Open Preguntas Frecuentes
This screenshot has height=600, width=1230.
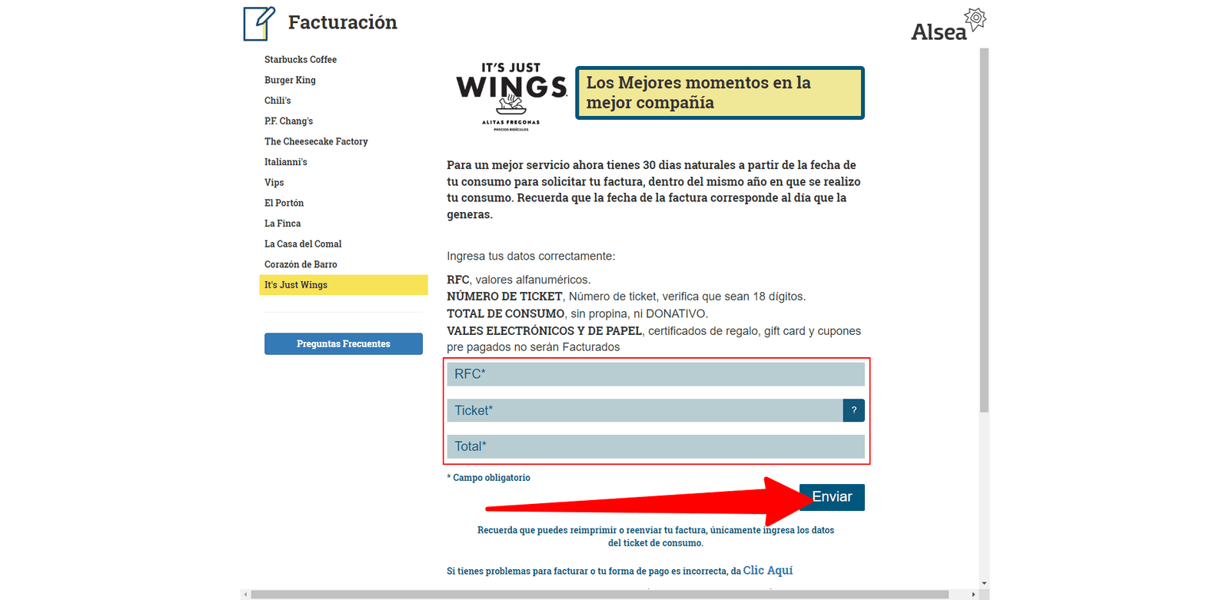[344, 343]
